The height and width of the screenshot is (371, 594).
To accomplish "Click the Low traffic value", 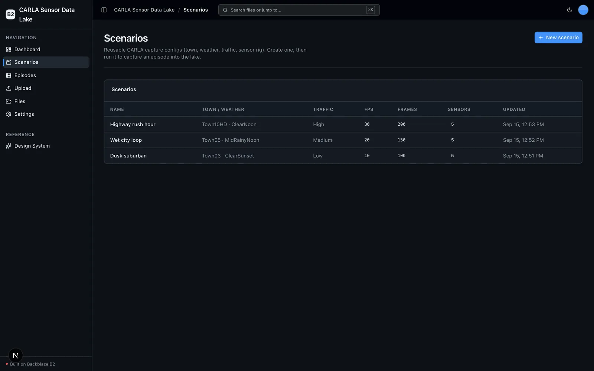I will 318,156.
